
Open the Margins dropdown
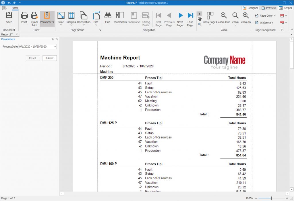pos(71,25)
